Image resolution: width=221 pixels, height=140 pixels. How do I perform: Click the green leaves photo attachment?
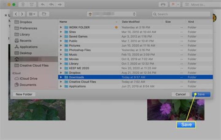(37, 110)
